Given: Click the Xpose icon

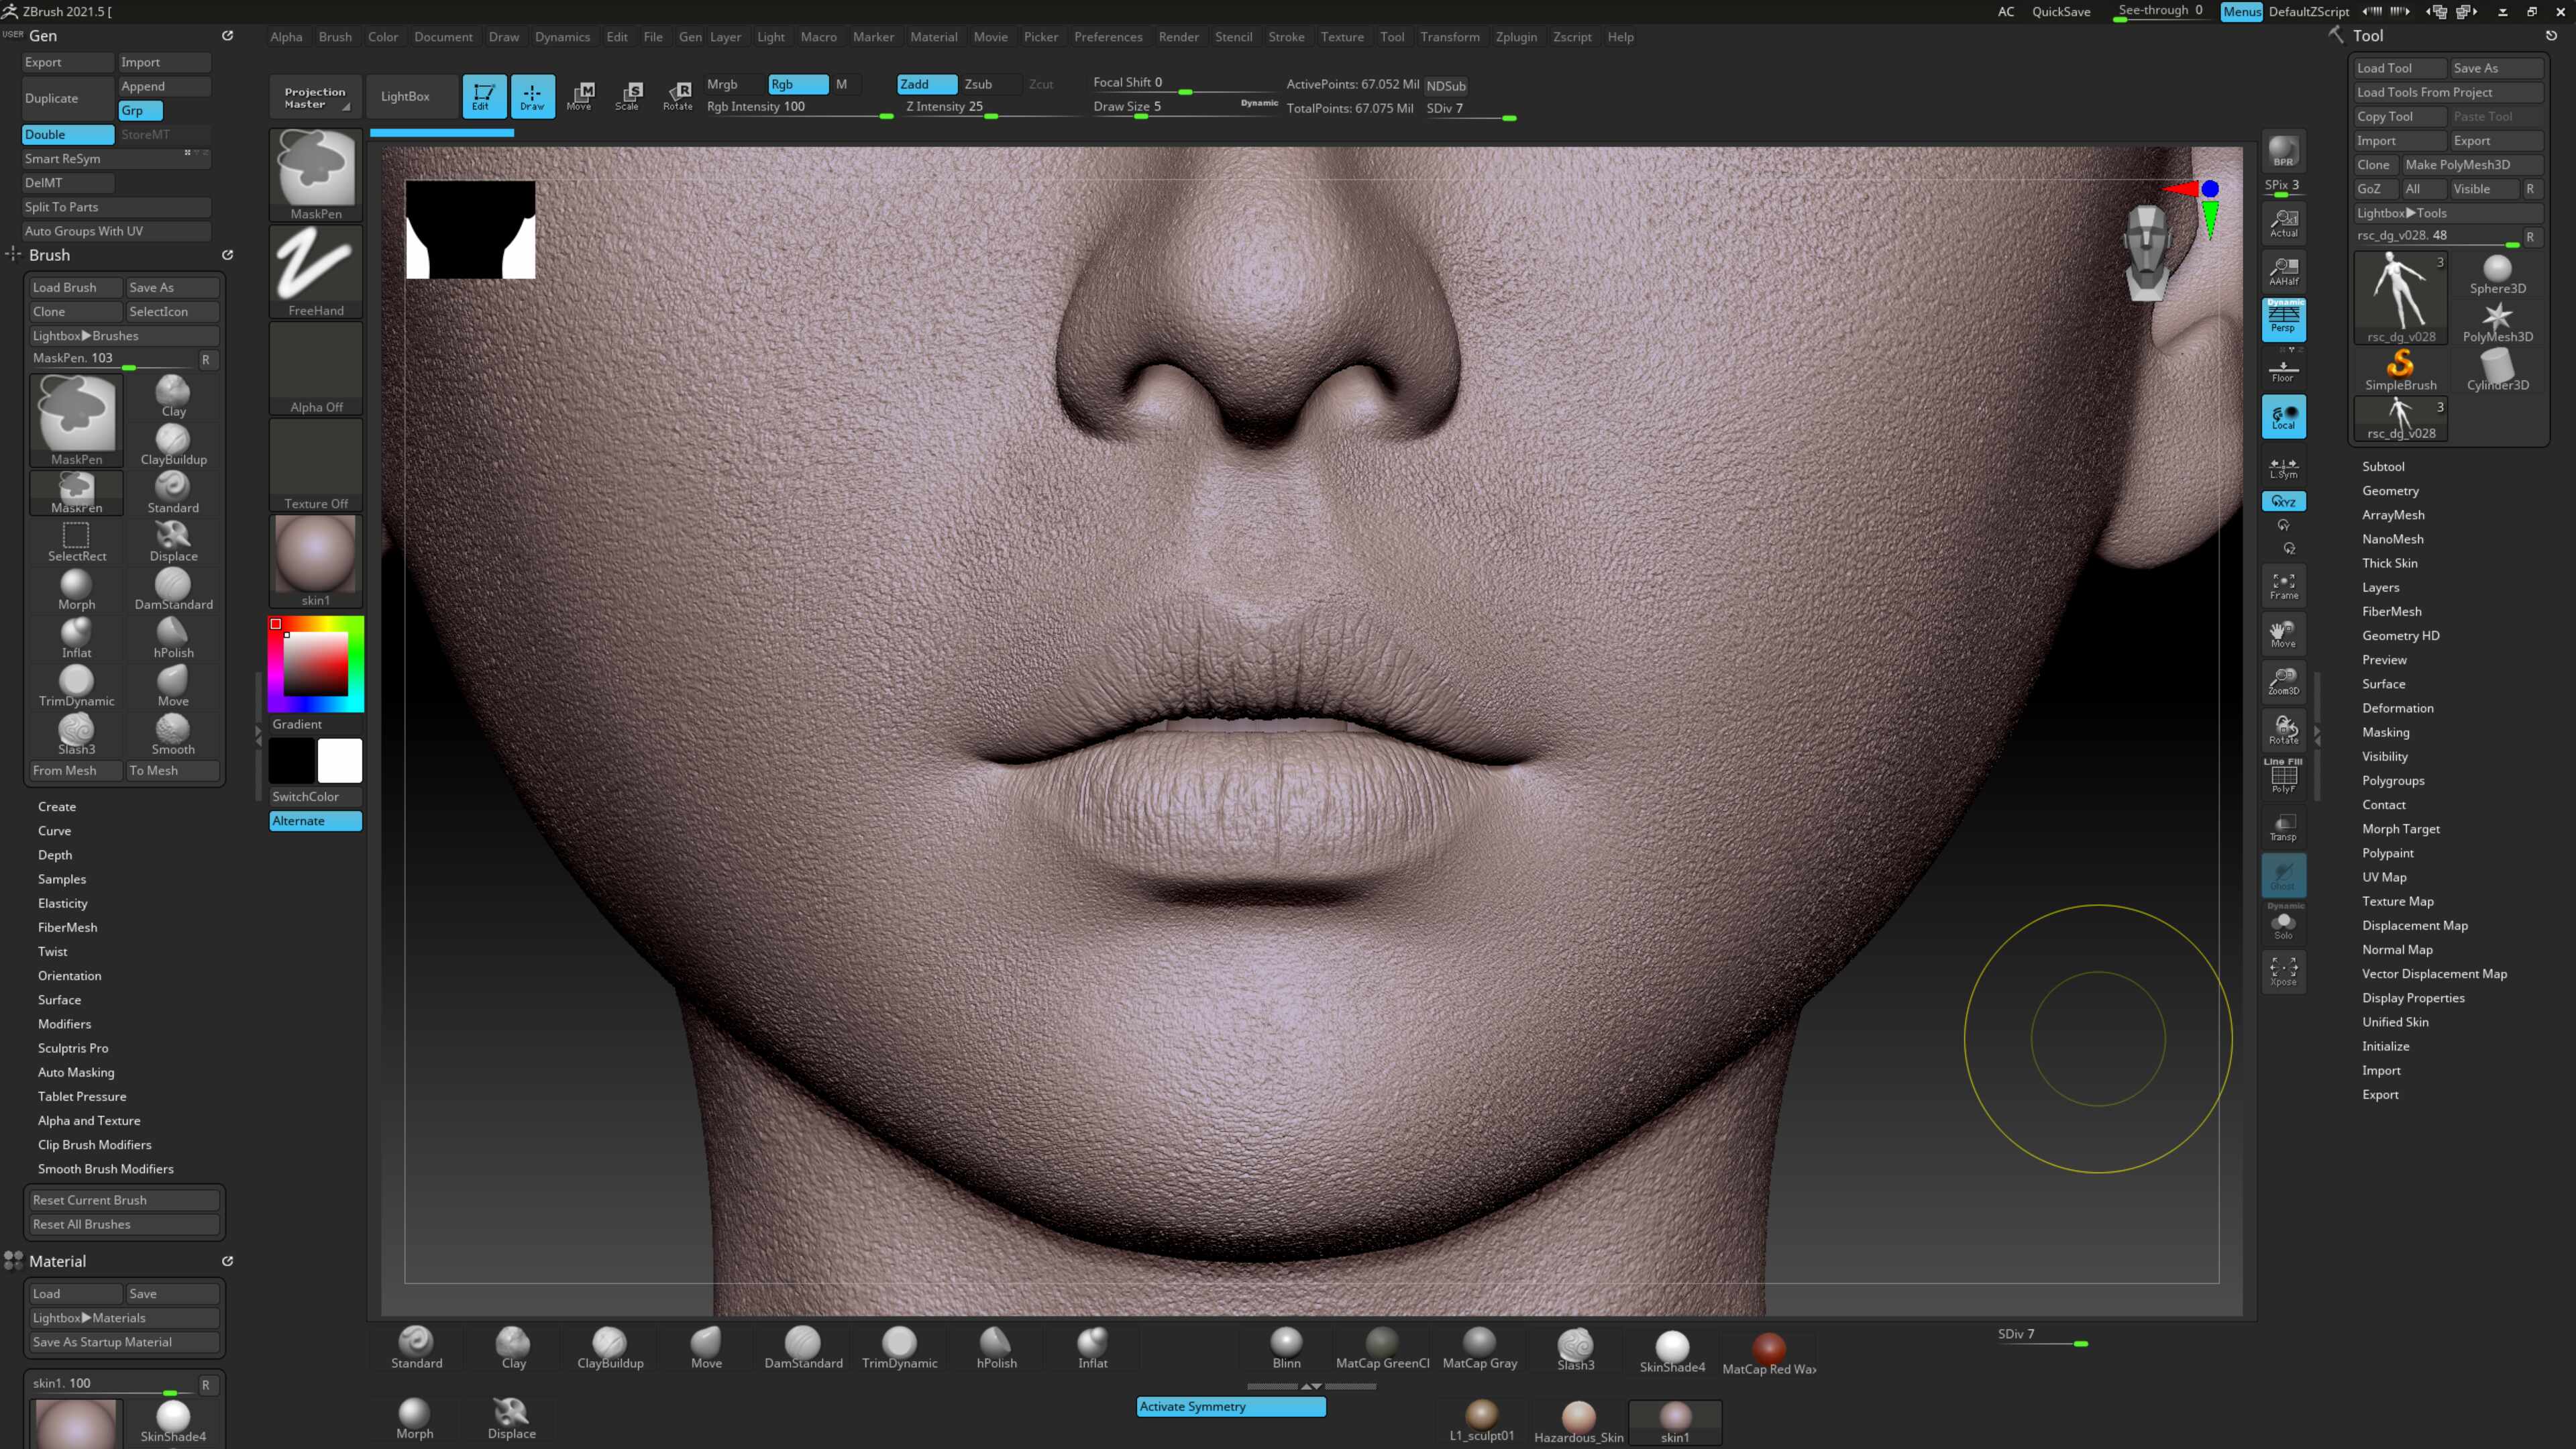Looking at the screenshot, I should [x=2283, y=971].
